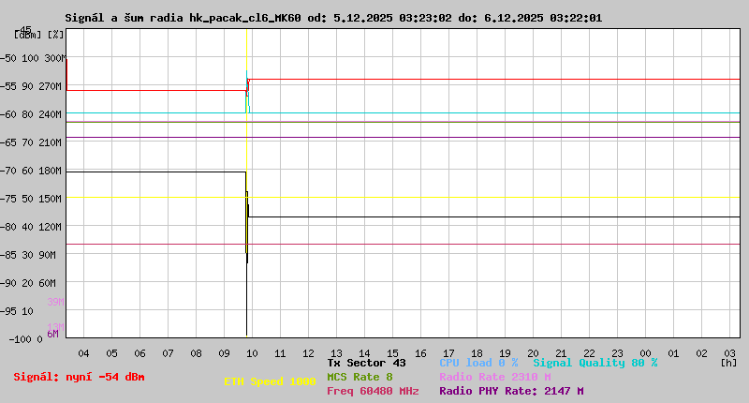Click the 04 hour label on the x-axis
The image size is (749, 403).
click(x=83, y=353)
